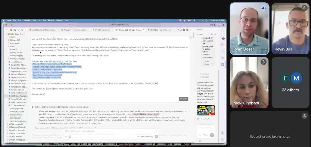Click the plus icon in the Codex chat input
Viewport: 311px width, 147px height.
click(200, 135)
